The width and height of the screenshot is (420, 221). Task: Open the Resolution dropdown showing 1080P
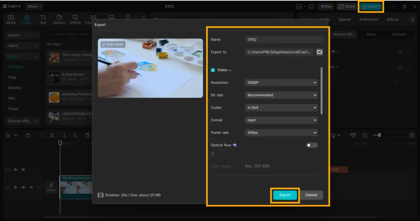(x=281, y=83)
